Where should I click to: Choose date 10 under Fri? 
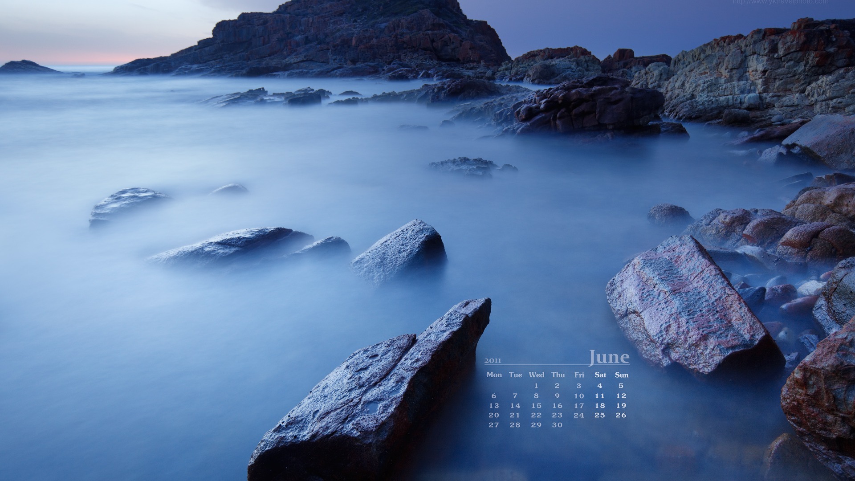pos(579,396)
